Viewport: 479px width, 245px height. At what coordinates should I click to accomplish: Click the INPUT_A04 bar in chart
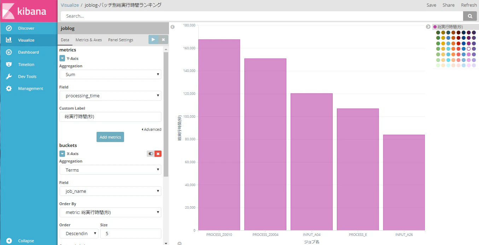(312, 162)
